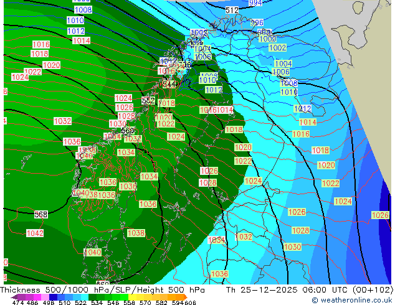This screenshot has width=395, height=305.
Task: Pick the dark navy blue legend swatch
Action: tap(53, 297)
